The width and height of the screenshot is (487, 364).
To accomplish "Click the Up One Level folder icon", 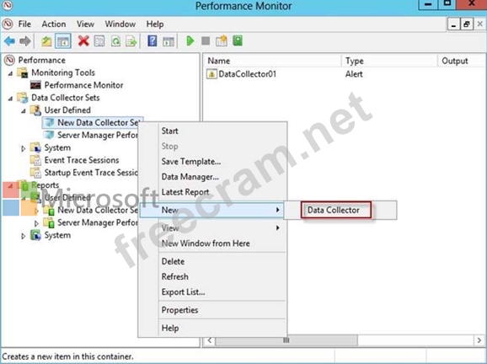I will [x=46, y=41].
